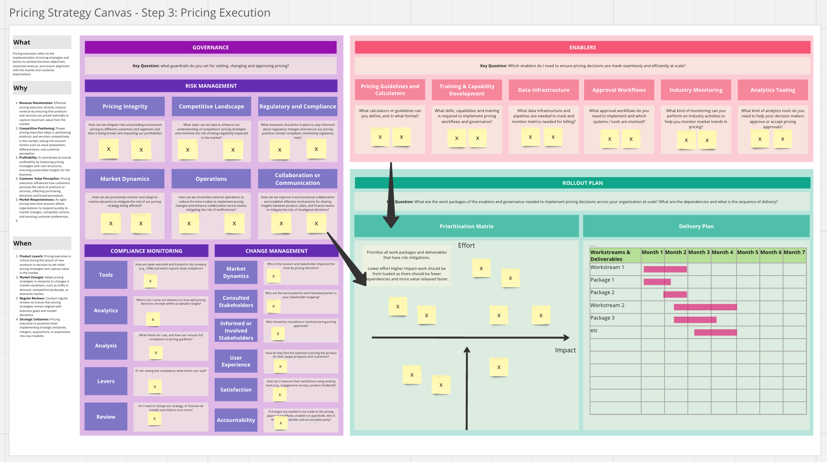This screenshot has height=462, width=827.
Task: Click the Workstream 1 pink Gantt bar
Action: pos(665,269)
